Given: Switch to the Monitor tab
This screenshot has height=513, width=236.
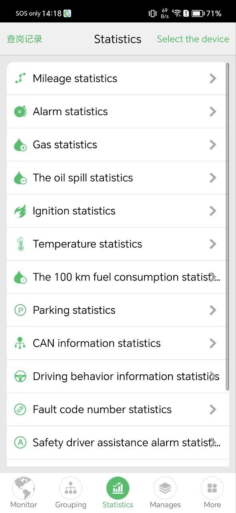Looking at the screenshot, I should coord(24,493).
